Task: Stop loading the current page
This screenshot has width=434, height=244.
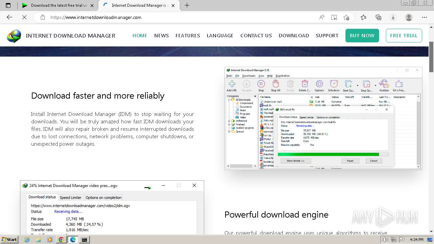Action: 24,17
